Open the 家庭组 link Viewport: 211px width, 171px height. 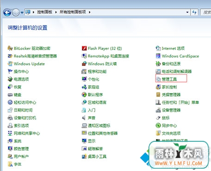tap(93, 87)
